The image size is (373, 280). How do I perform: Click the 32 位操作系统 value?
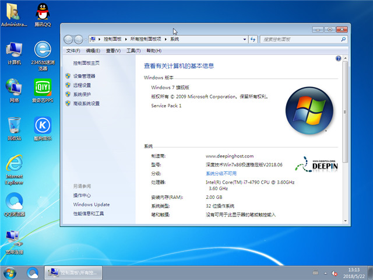coord(220,206)
